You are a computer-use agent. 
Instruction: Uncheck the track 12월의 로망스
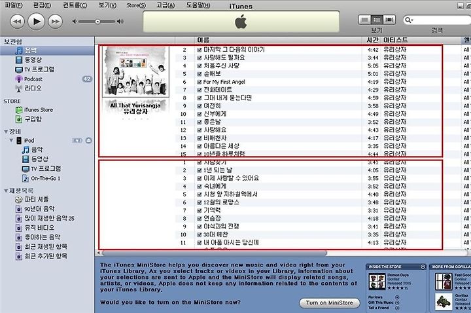[200, 202]
